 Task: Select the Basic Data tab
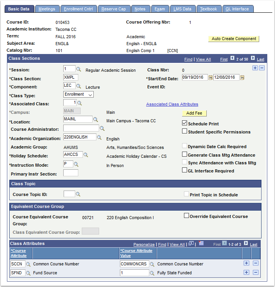19,9
